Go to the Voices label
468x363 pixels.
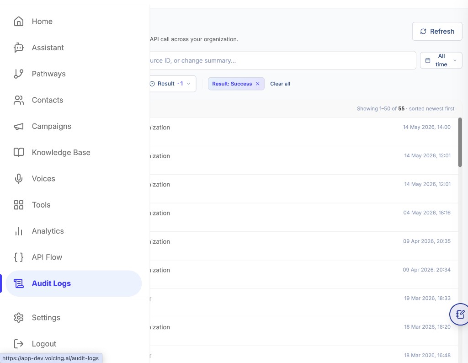click(x=43, y=178)
